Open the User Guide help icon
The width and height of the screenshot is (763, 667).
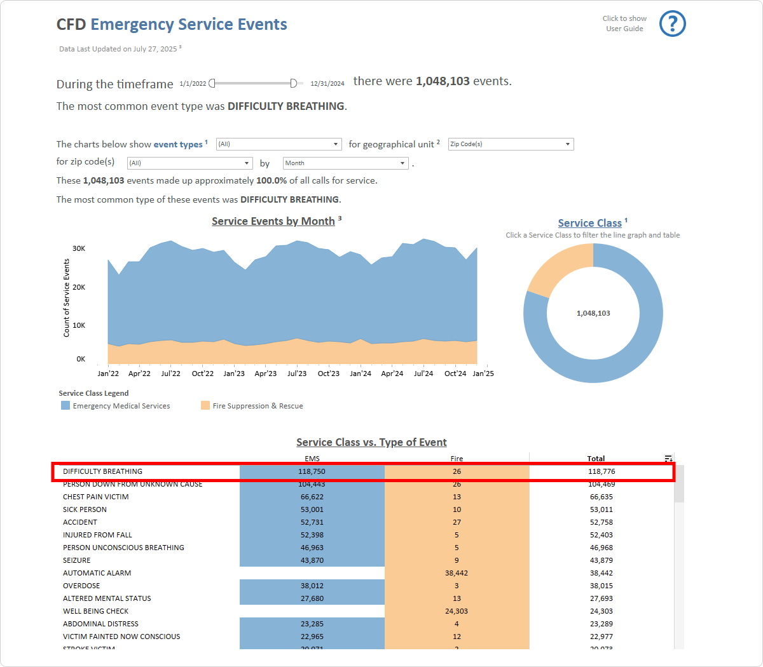point(672,24)
